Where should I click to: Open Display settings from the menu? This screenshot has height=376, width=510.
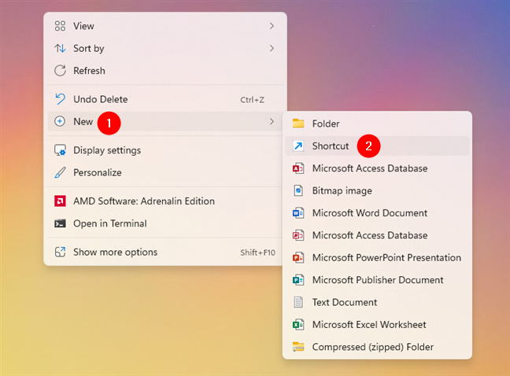tap(165, 150)
